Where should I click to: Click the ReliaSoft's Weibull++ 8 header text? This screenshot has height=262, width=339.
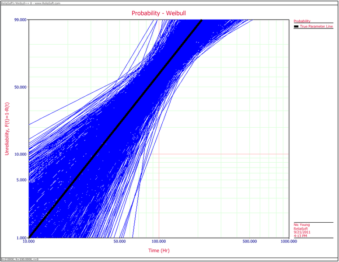pos(31,3)
